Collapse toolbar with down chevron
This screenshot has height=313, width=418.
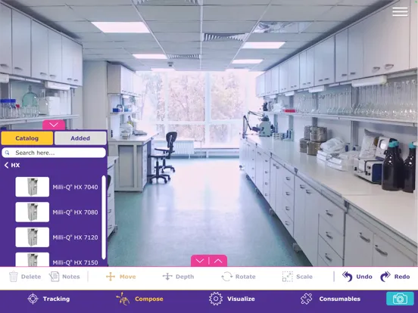(200, 261)
